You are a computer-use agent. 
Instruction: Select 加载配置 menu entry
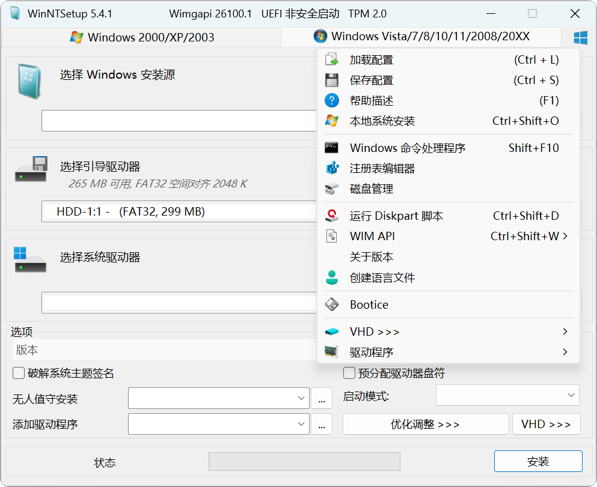pyautogui.click(x=448, y=59)
